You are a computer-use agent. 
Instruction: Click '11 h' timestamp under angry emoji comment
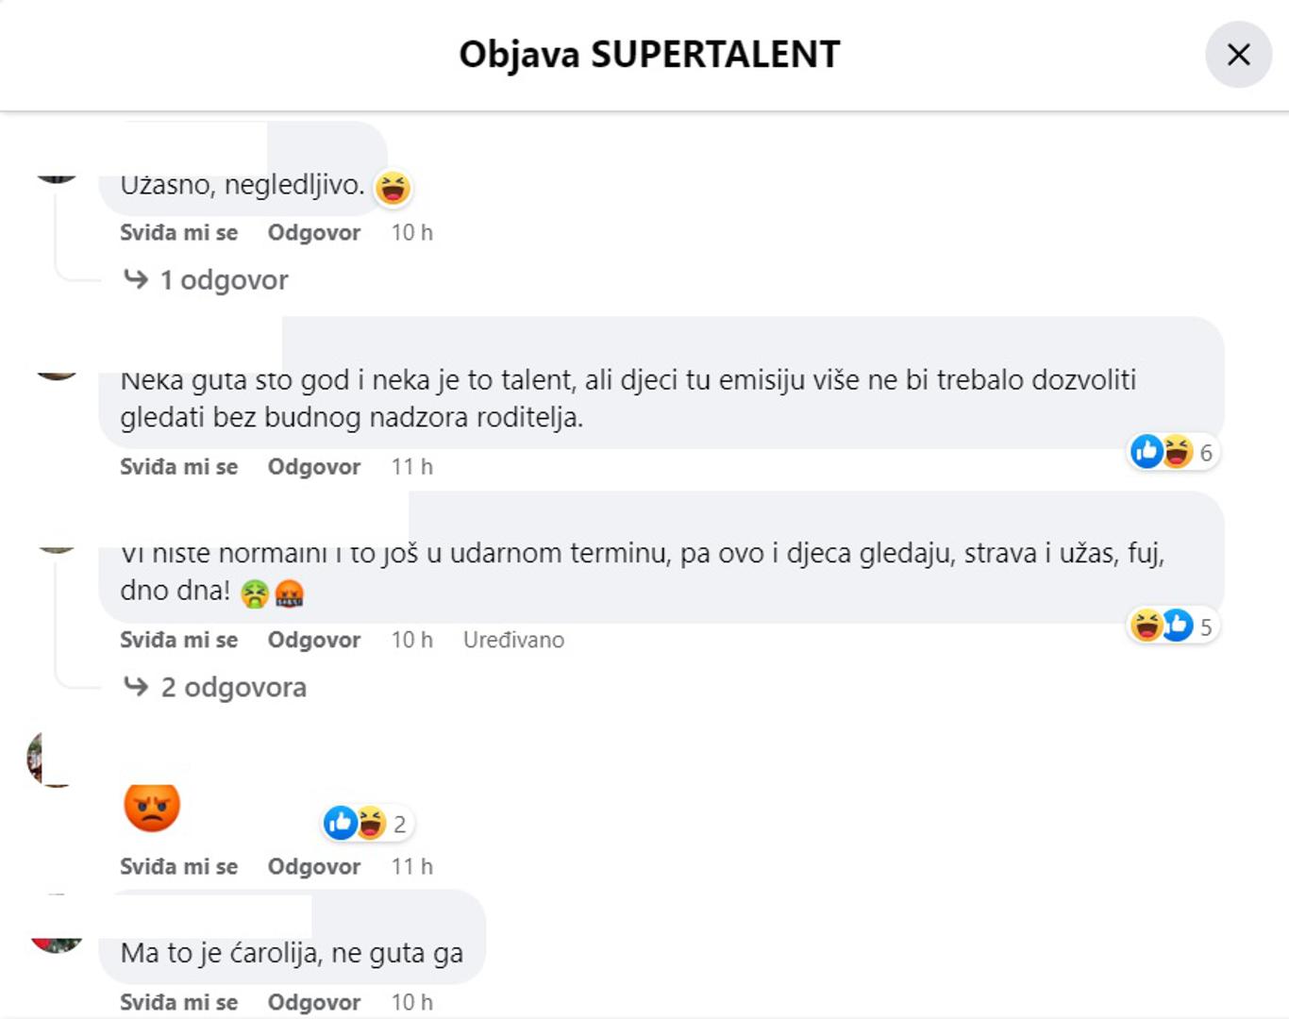pos(411,867)
